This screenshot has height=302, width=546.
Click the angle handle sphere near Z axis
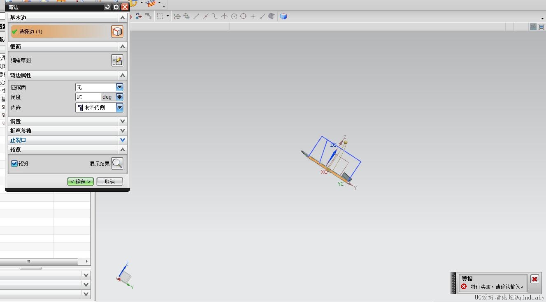(x=346, y=143)
